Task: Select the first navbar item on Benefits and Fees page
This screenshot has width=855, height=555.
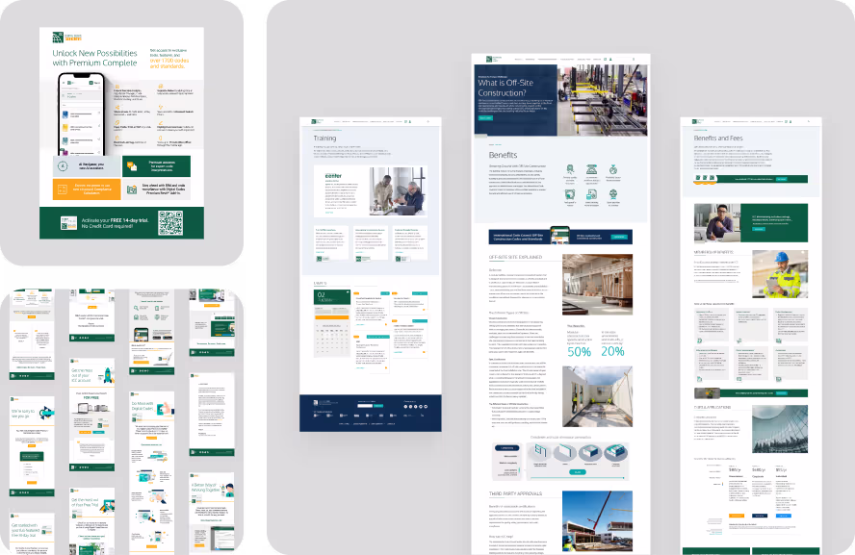Action: tap(717, 121)
